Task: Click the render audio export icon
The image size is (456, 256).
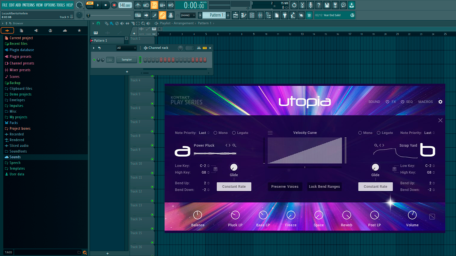Action: [x=335, y=5]
